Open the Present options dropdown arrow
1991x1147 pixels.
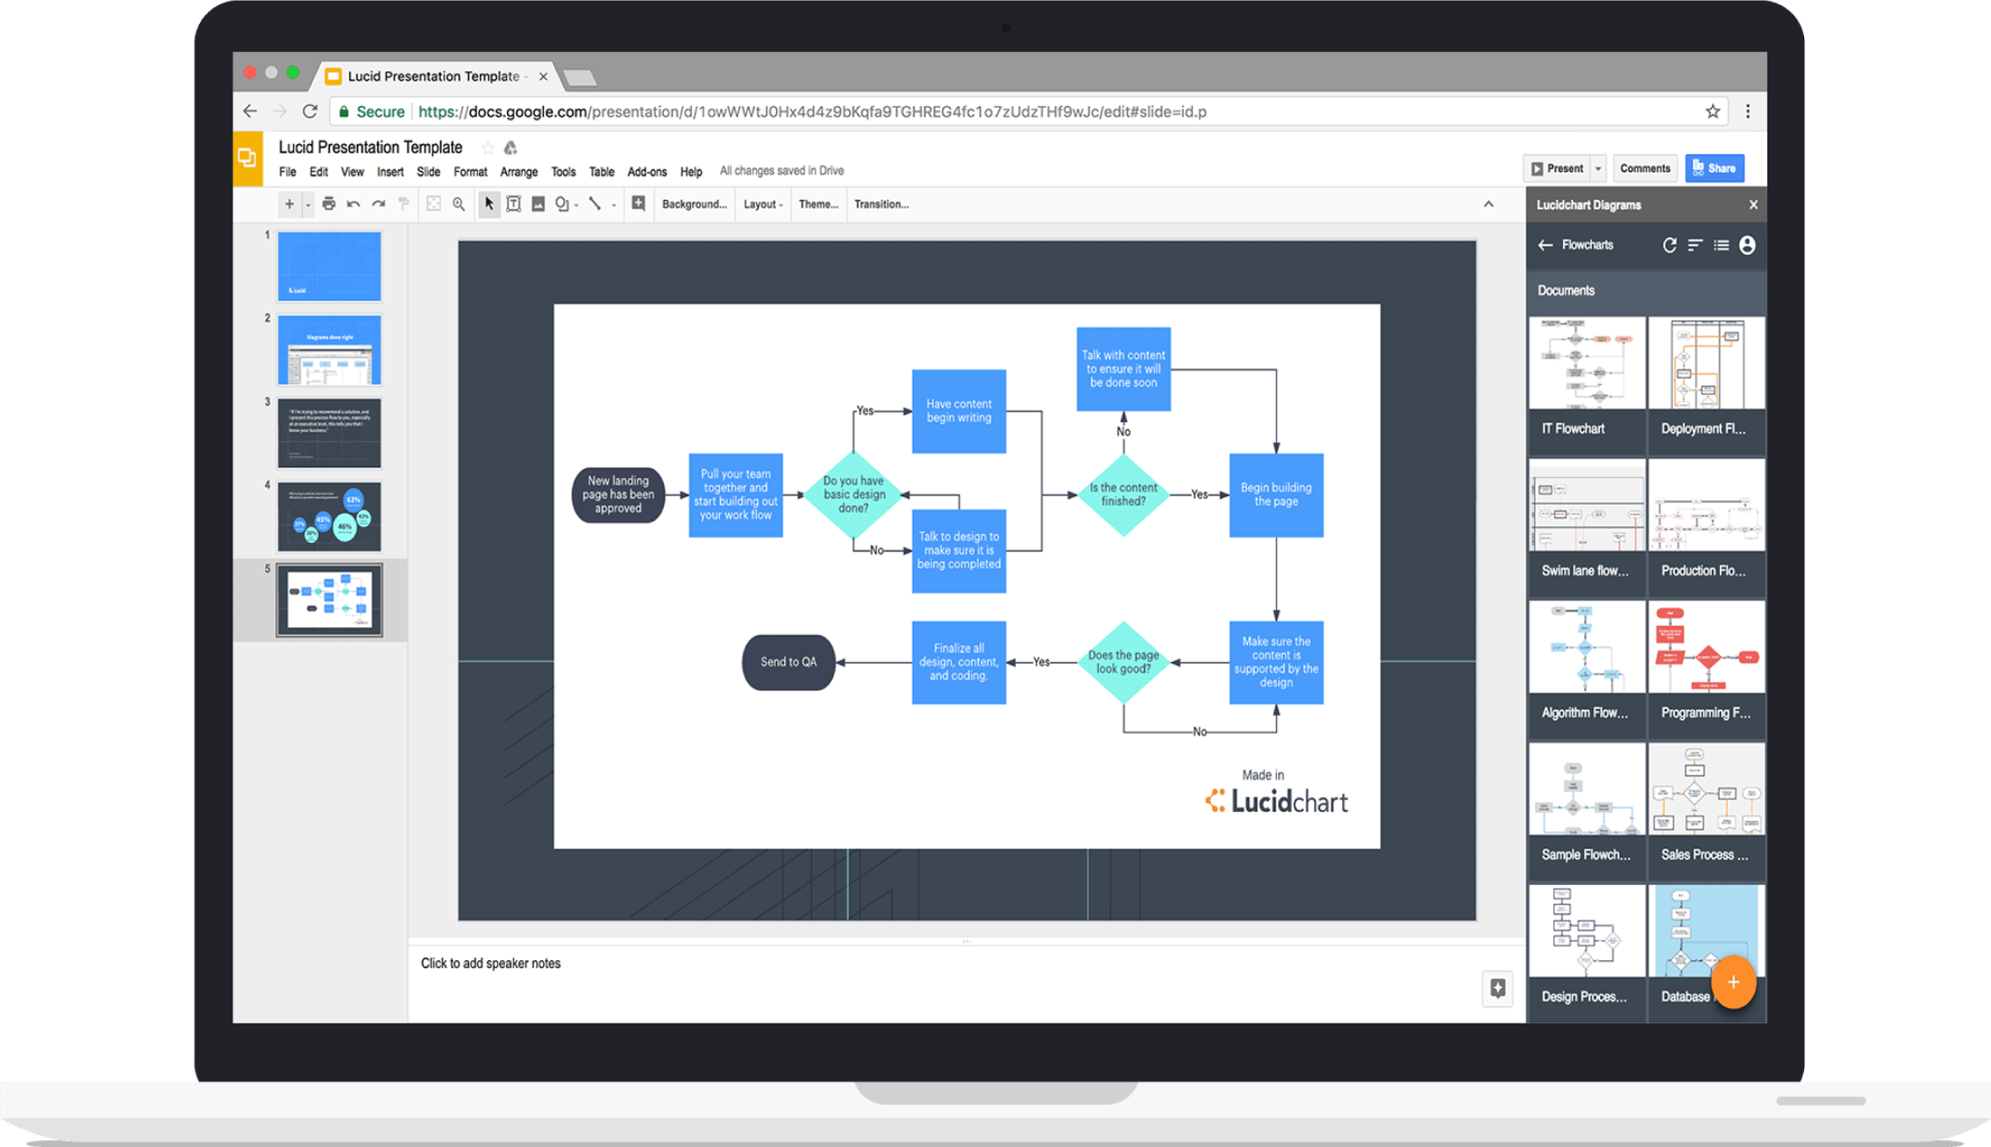(1598, 168)
